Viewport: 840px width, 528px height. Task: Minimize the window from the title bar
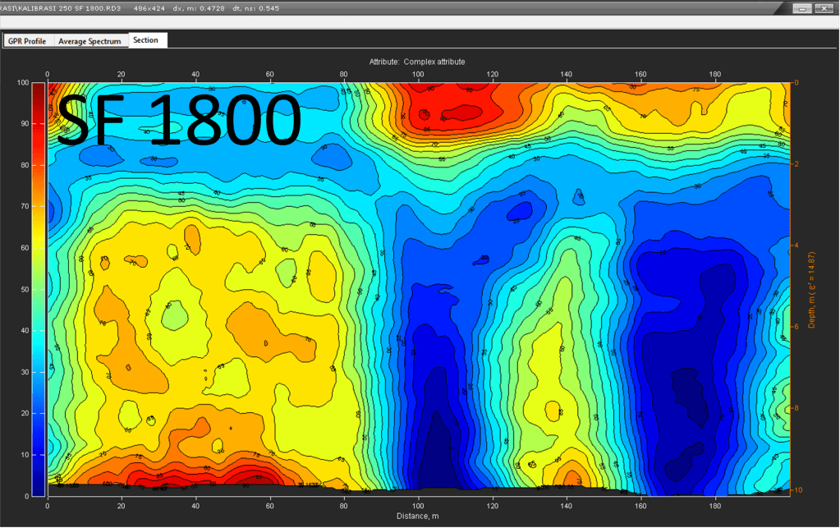801,7
